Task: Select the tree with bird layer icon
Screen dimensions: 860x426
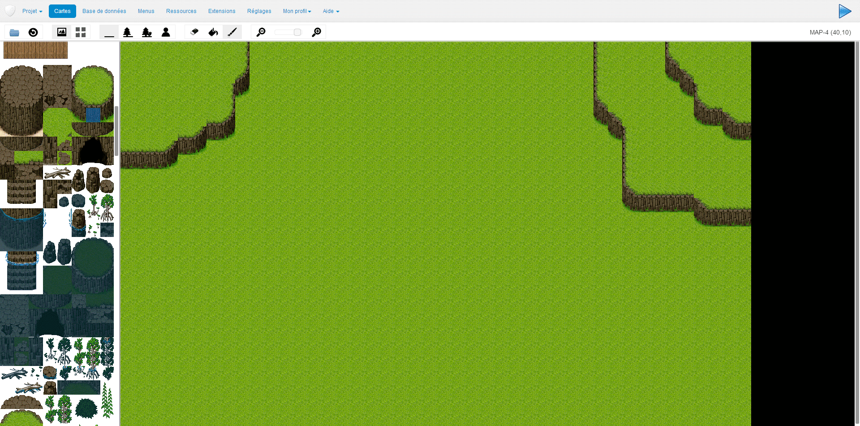Action: [x=147, y=32]
